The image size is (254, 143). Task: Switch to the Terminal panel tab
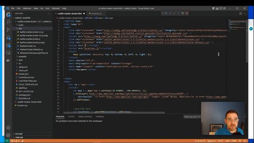pos(100,116)
